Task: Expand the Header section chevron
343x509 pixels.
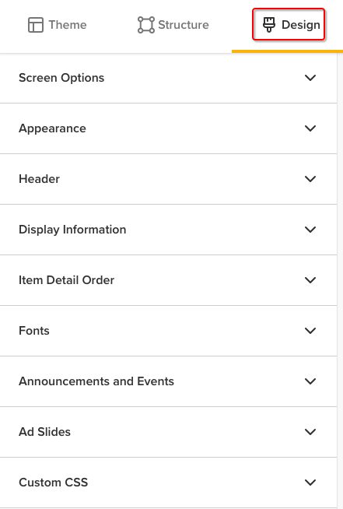Action: 310,179
